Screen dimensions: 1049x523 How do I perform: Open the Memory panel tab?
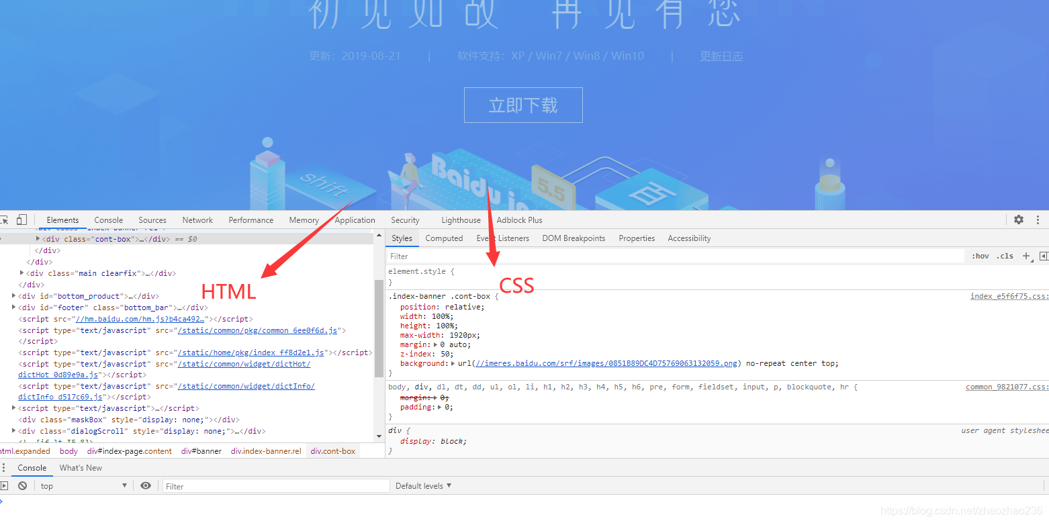click(304, 220)
